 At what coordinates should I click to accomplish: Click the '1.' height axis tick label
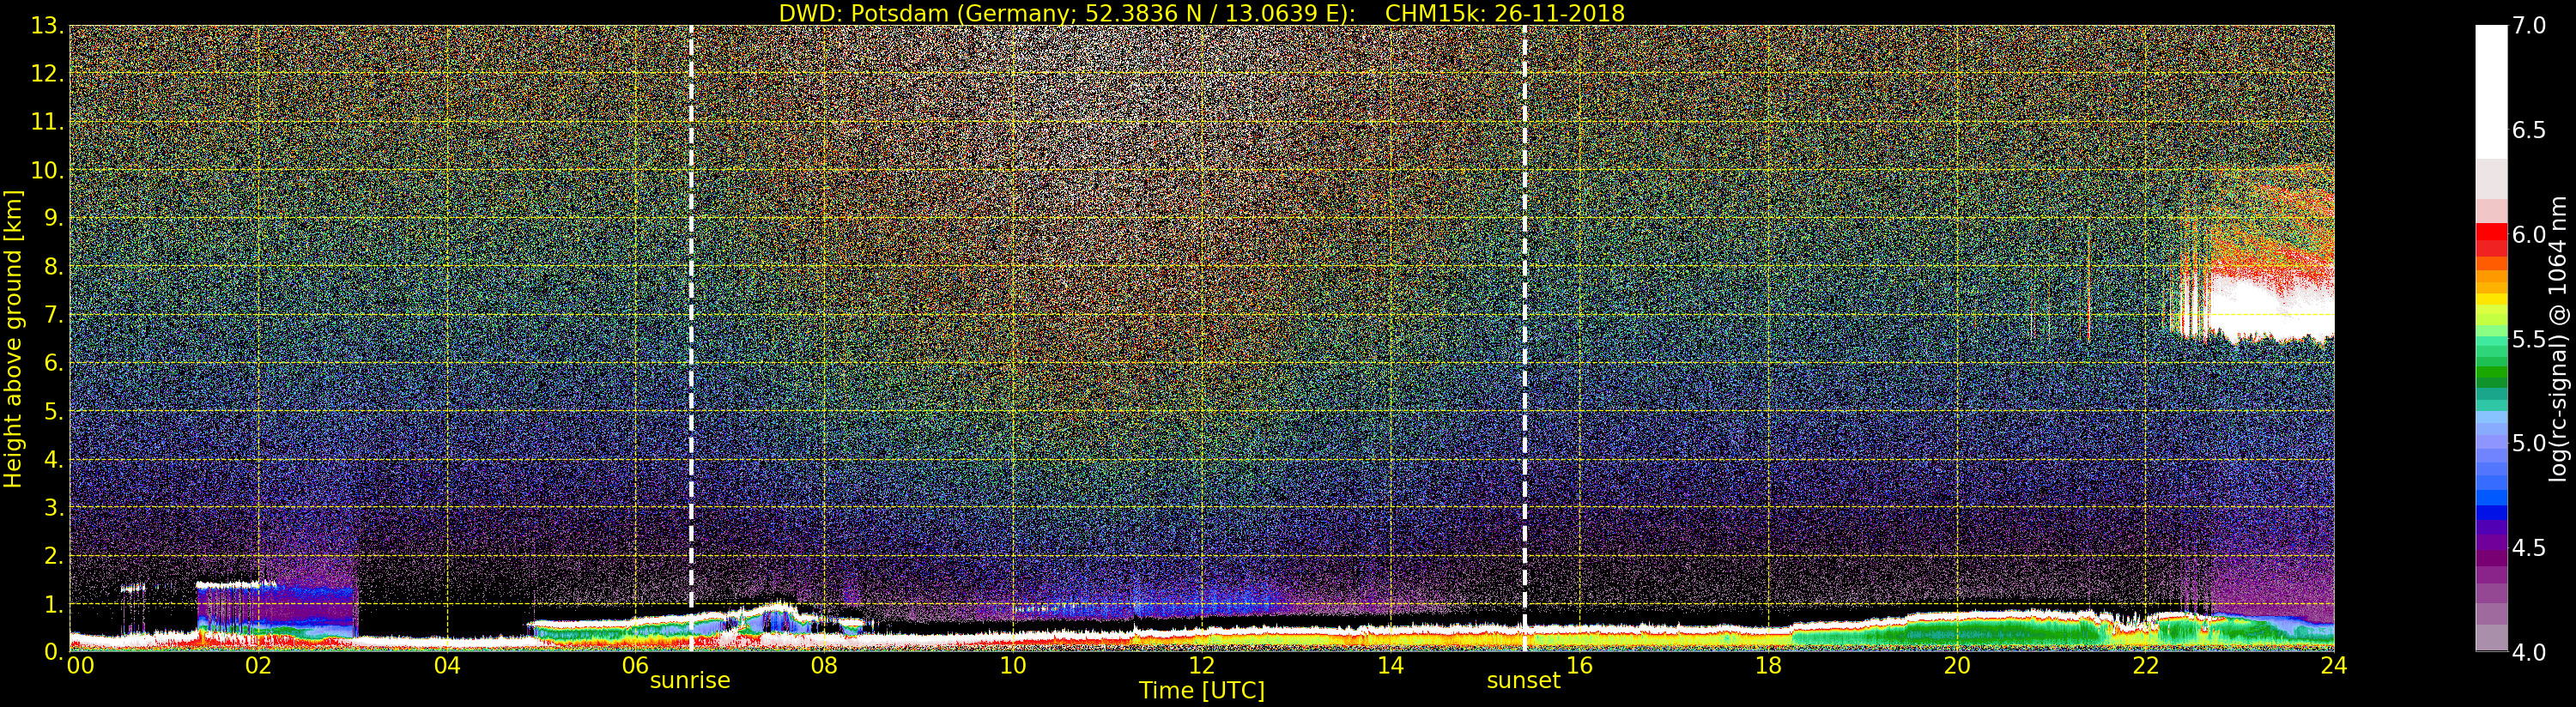[x=54, y=604]
